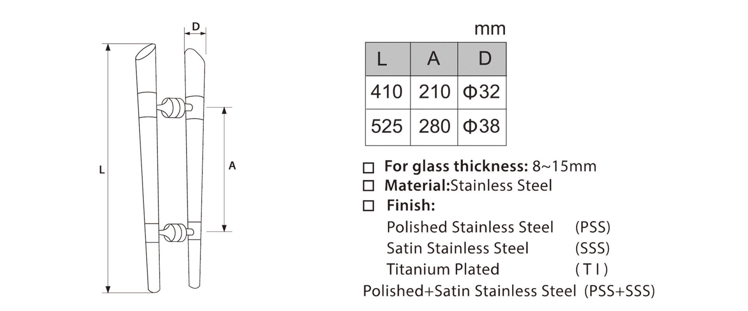Image resolution: width=748 pixels, height=311 pixels.
Task: Tick the Finish checkbox square
Action: coord(368,206)
